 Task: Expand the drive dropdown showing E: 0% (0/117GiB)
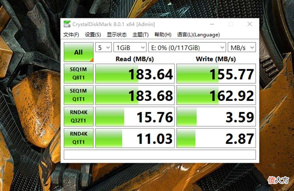(x=187, y=47)
